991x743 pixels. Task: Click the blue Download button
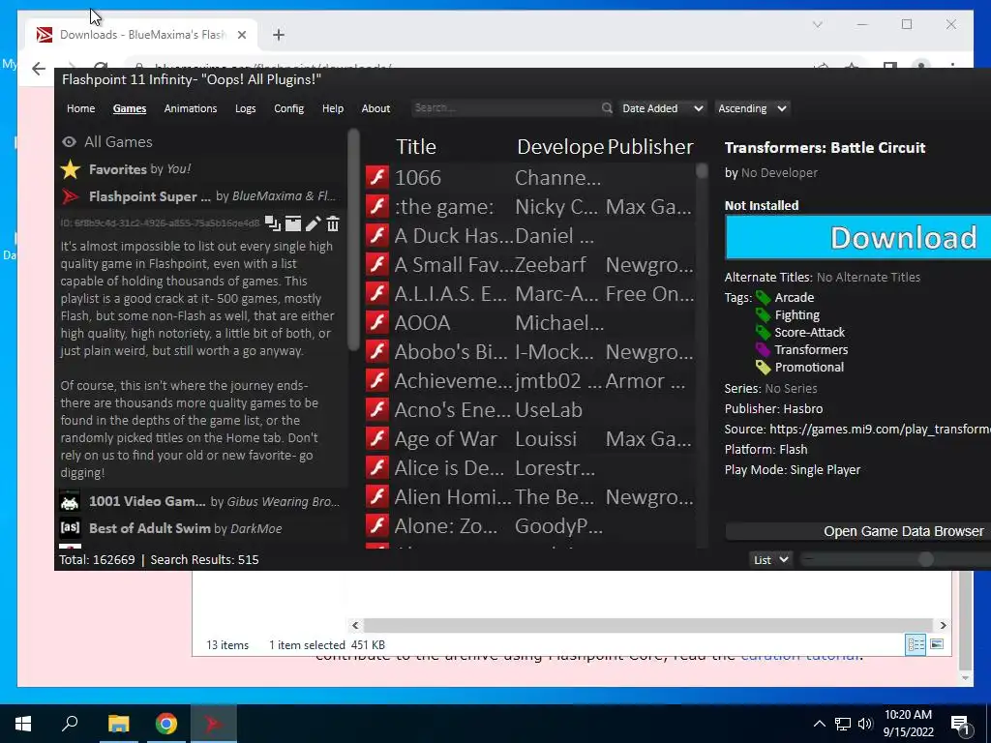click(857, 238)
